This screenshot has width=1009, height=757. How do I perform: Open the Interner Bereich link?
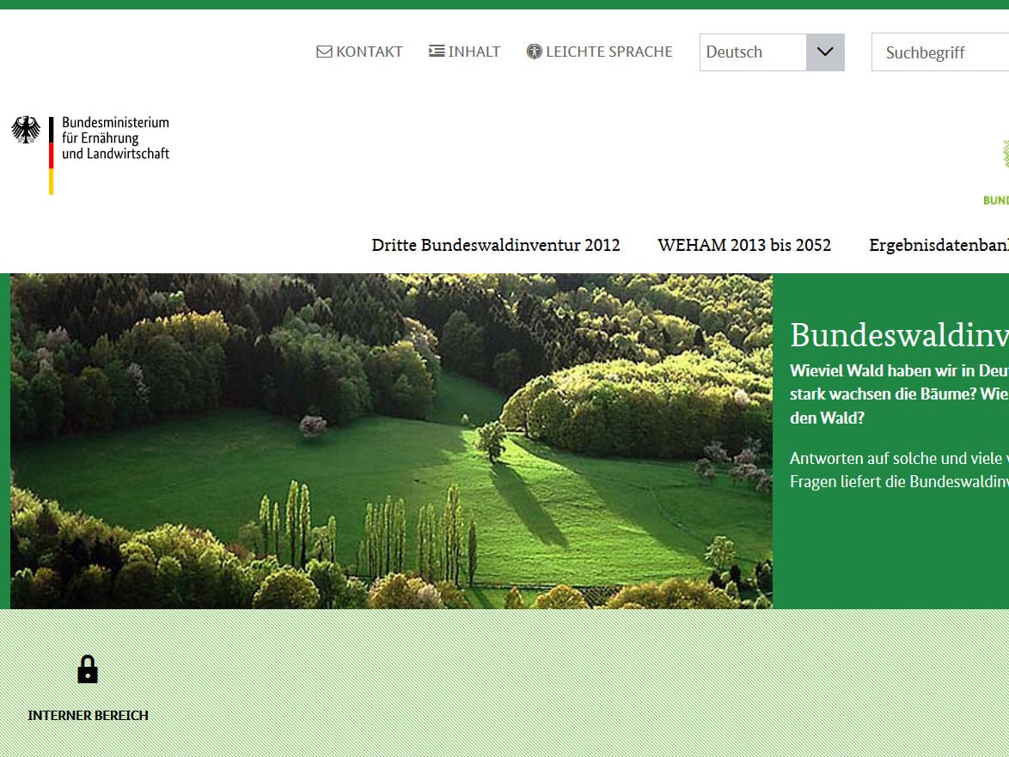point(89,715)
